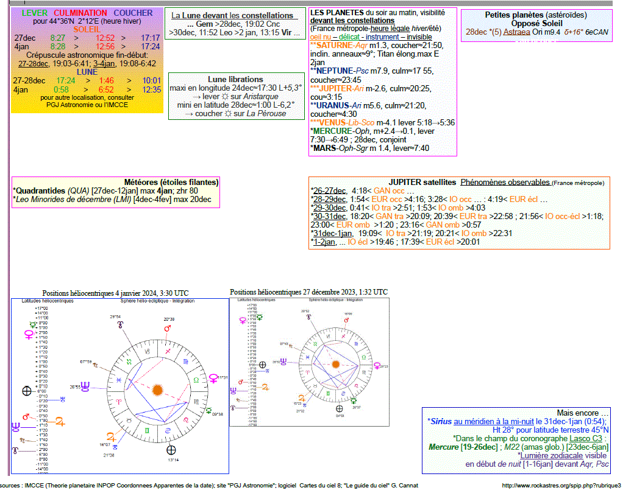Follow the "Lumière zodiacale" link
Screen dimensions: 634x496
552,456
